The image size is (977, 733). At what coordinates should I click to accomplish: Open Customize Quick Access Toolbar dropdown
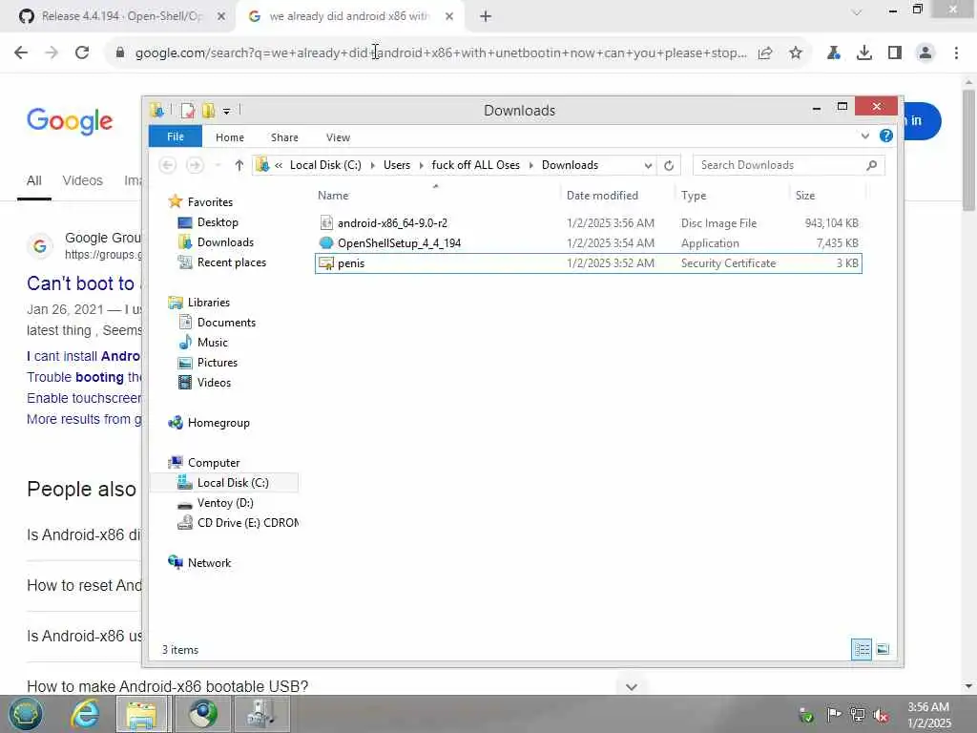coord(227,111)
